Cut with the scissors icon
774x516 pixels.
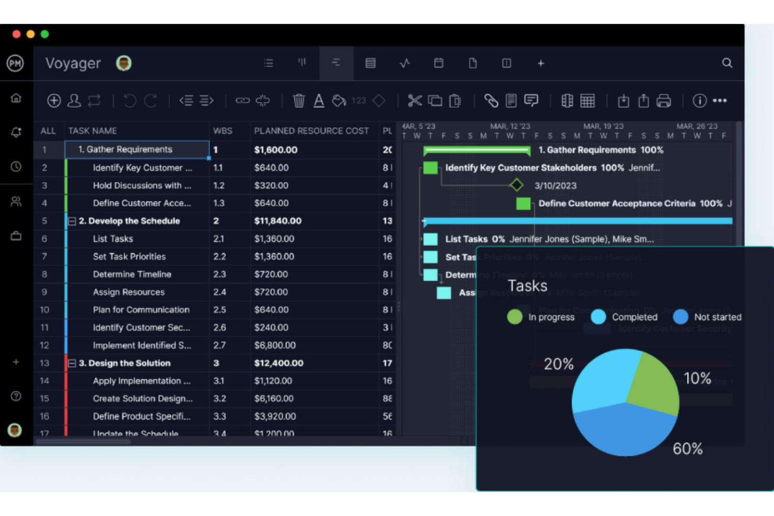(415, 100)
